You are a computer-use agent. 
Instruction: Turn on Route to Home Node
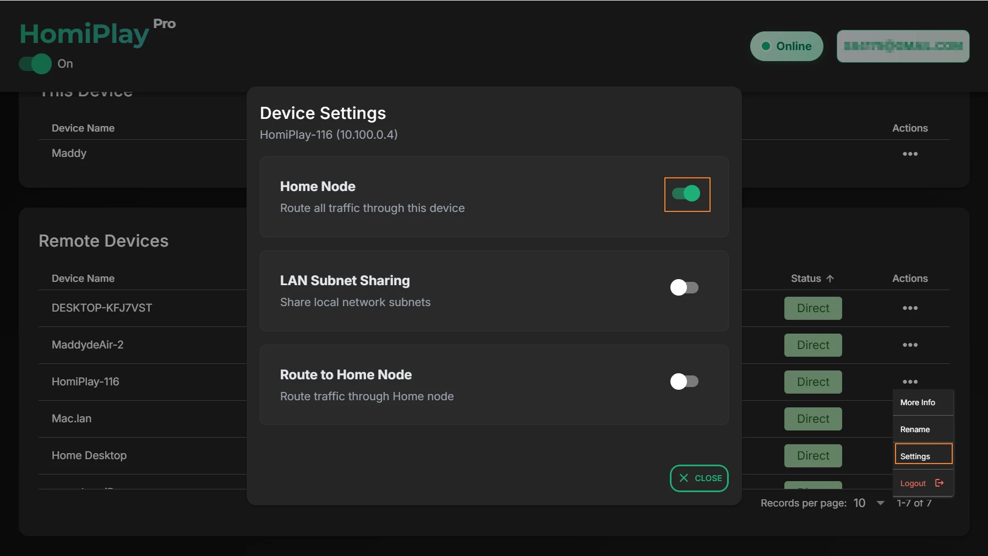[x=684, y=381]
